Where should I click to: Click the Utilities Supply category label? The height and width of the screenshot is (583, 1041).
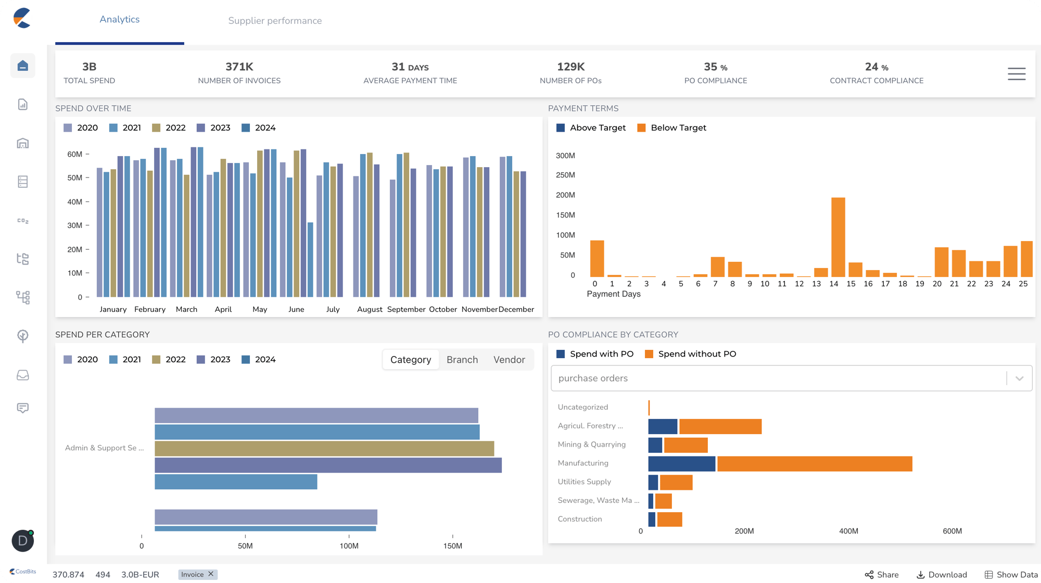point(584,482)
